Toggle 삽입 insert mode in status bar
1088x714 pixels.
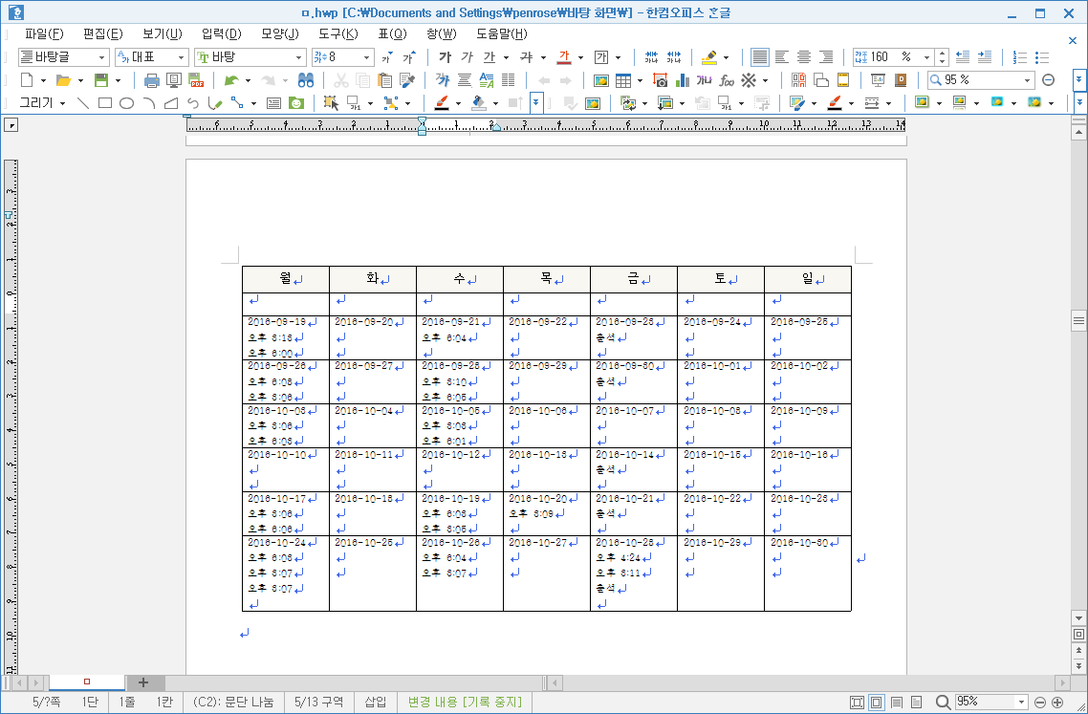click(375, 703)
